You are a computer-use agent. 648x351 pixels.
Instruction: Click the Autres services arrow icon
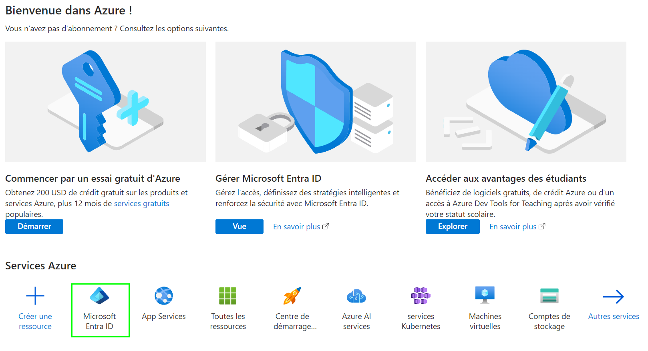[x=614, y=297]
